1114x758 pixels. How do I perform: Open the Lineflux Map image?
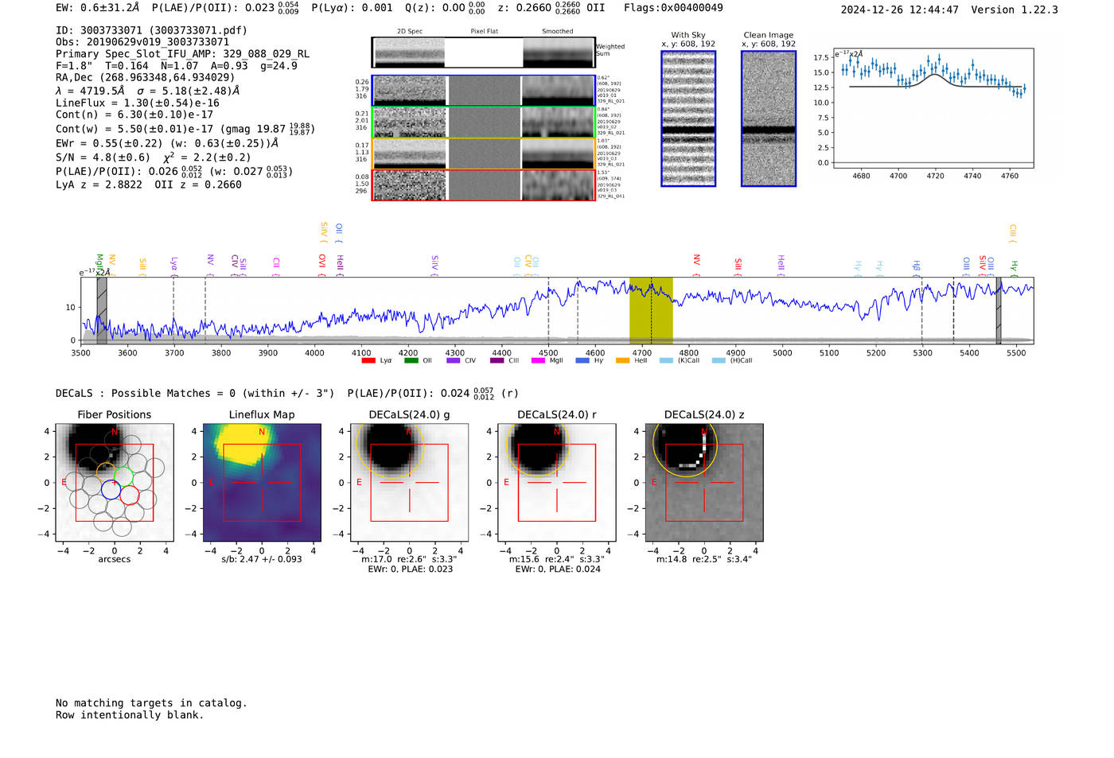point(262,482)
